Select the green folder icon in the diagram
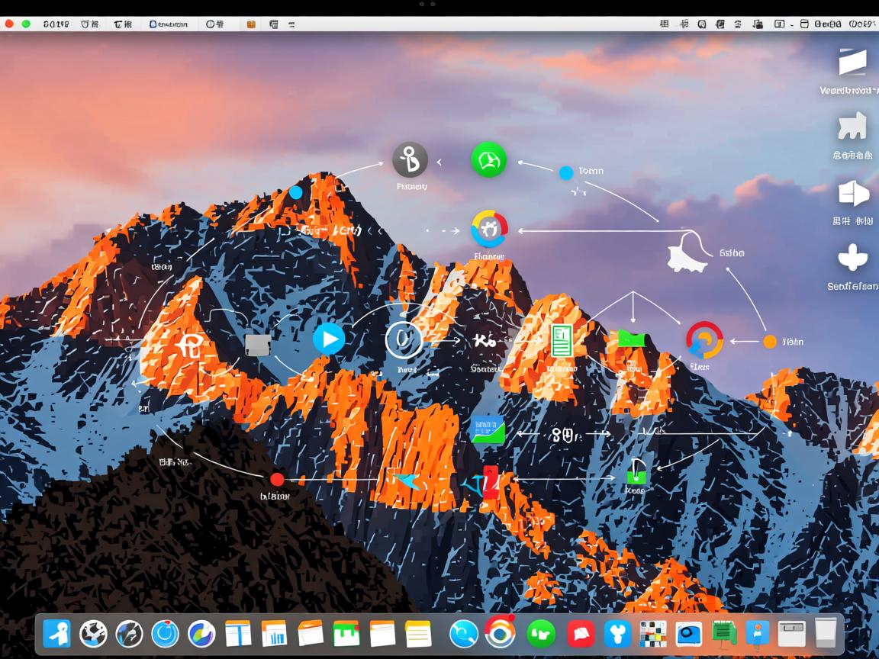 632,338
